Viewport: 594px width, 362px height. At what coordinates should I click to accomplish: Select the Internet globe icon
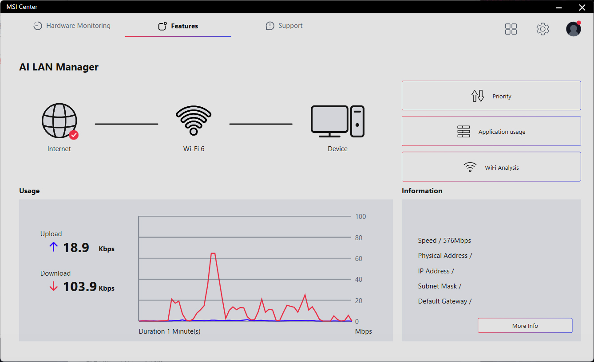point(59,120)
